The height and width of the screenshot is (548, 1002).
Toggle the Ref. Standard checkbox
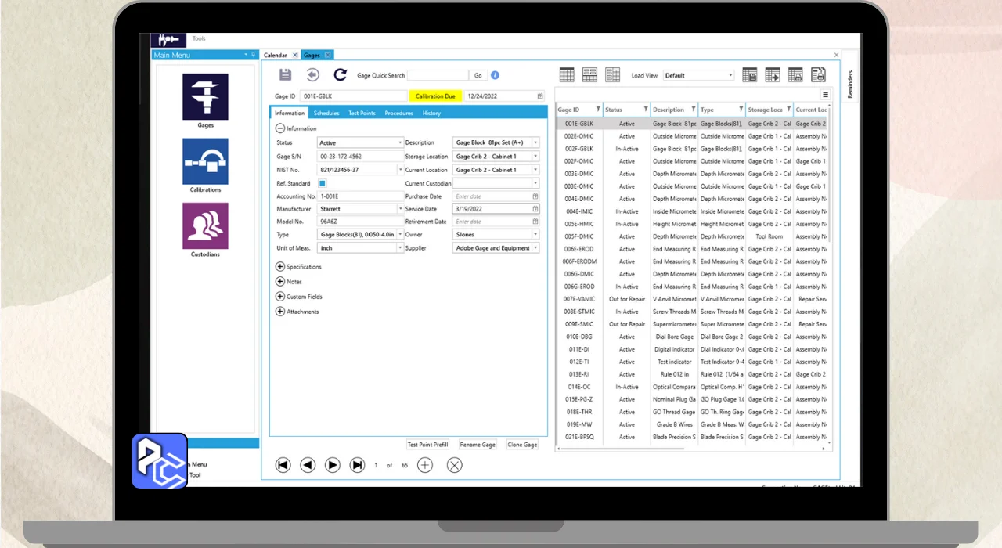tap(322, 183)
